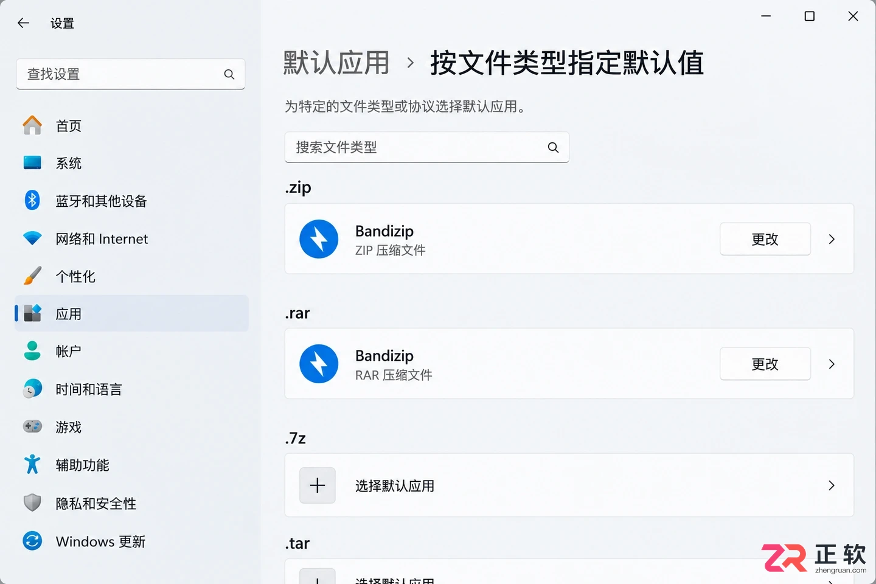Image resolution: width=876 pixels, height=584 pixels.
Task: Click 更改 button for .rar
Action: pyautogui.click(x=765, y=364)
